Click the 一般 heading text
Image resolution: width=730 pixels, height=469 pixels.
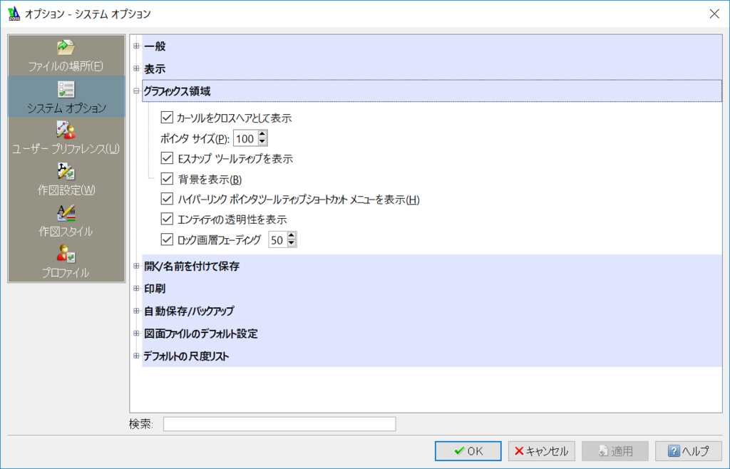[155, 46]
